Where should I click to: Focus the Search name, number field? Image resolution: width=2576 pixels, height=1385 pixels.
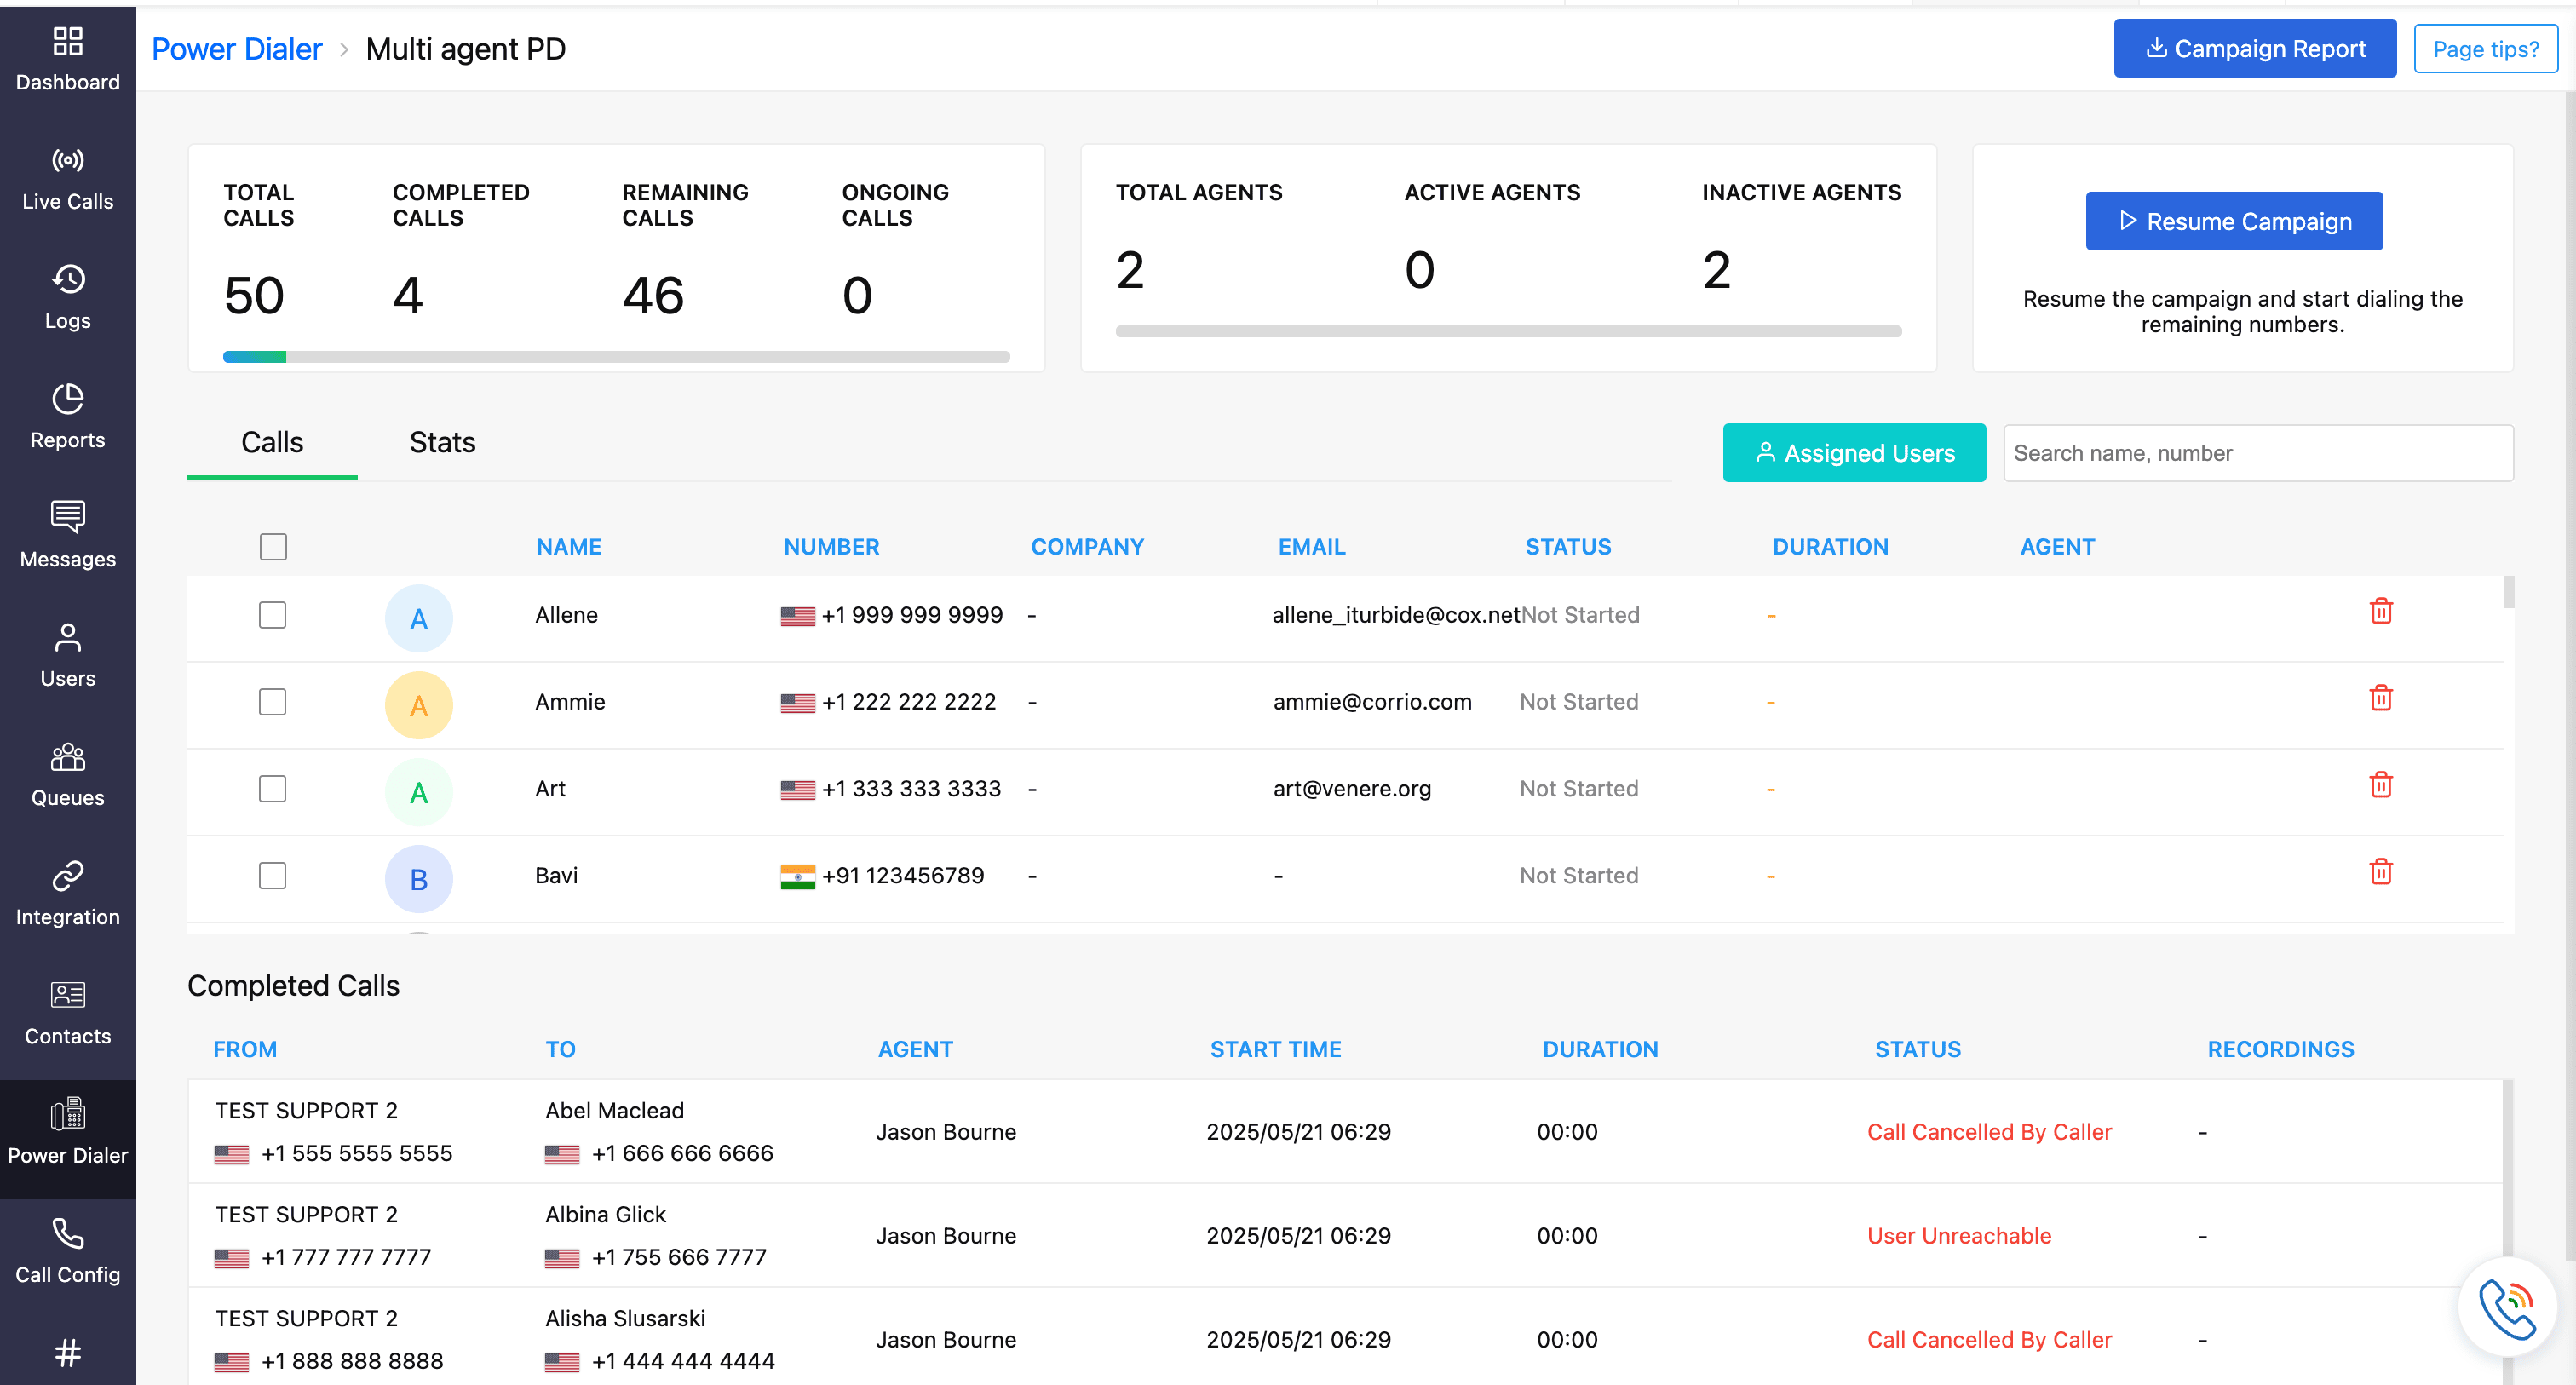[x=2257, y=453]
